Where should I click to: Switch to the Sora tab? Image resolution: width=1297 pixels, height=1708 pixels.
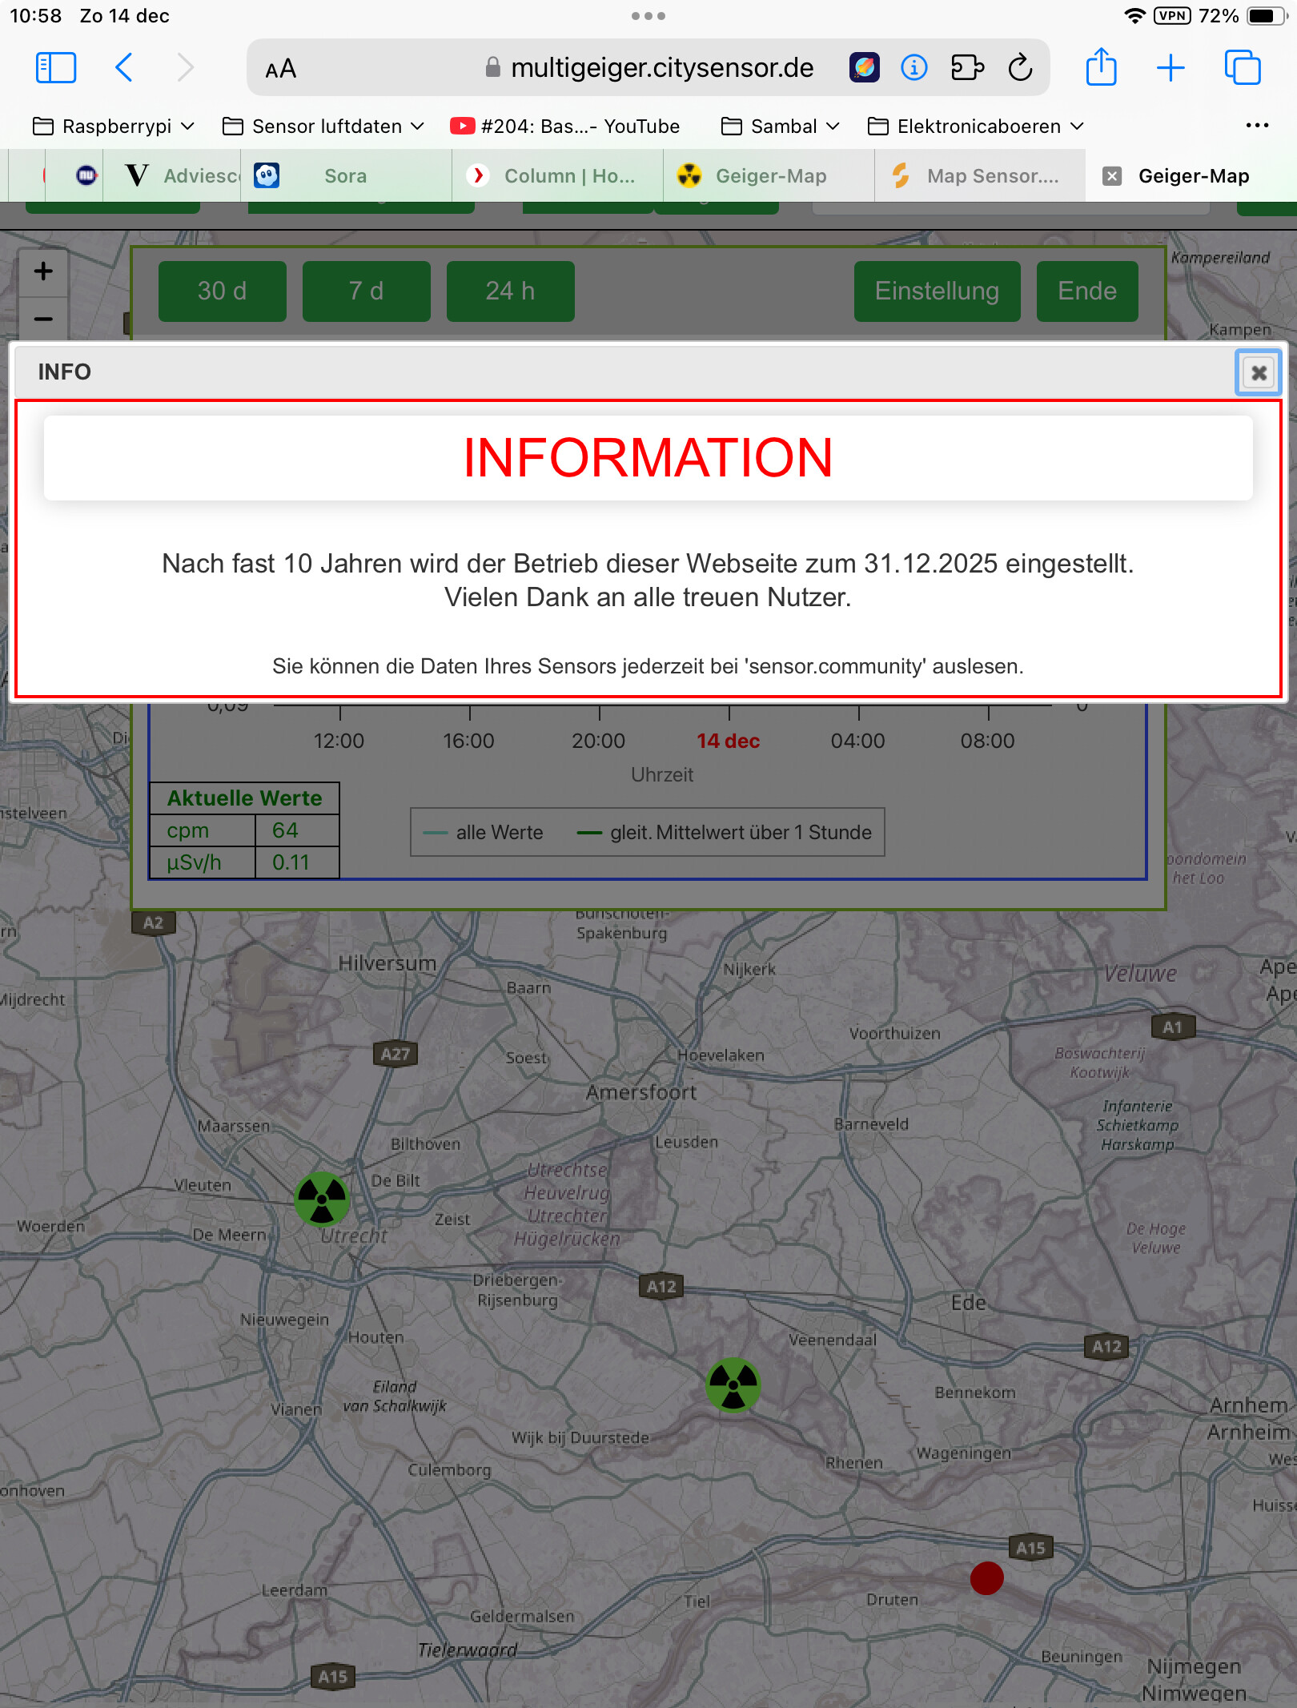[x=345, y=176]
